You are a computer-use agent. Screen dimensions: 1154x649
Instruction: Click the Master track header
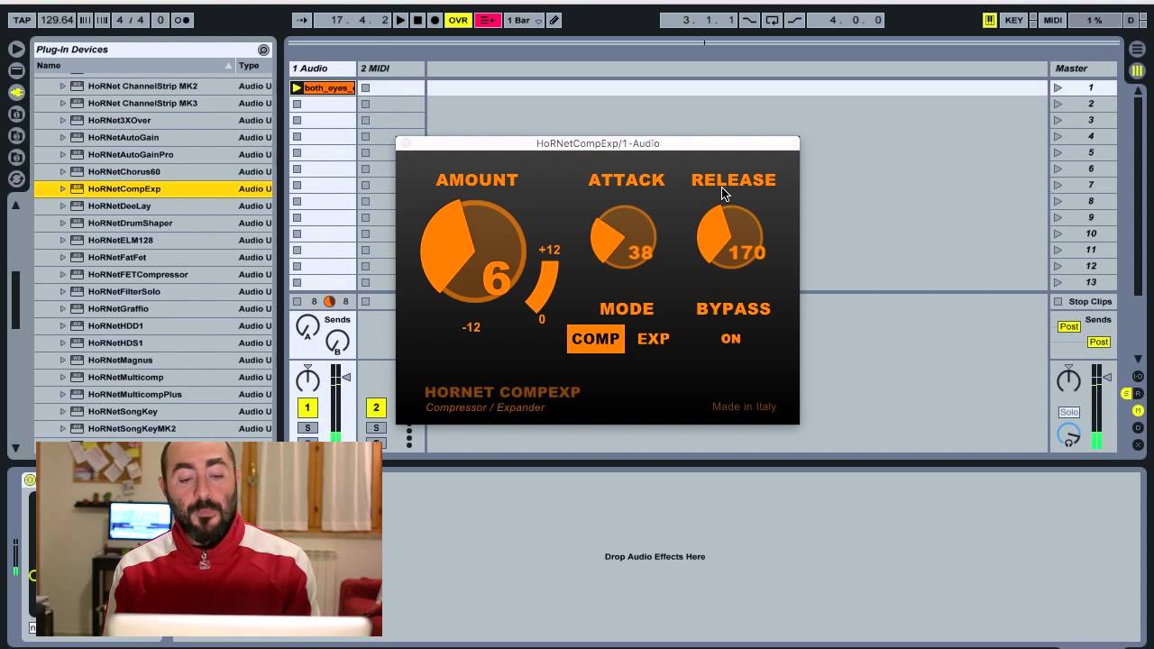pyautogui.click(x=1084, y=69)
